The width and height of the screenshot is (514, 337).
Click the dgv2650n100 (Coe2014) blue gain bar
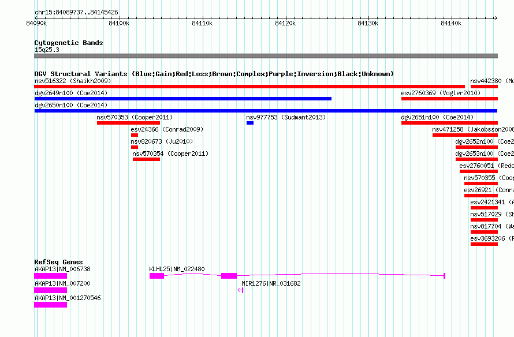tap(266, 111)
